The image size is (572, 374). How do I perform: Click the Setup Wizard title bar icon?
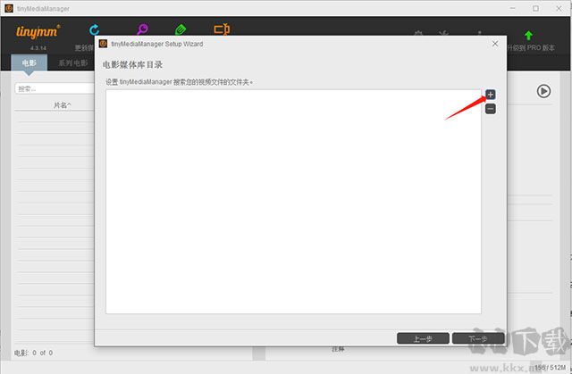pos(104,44)
